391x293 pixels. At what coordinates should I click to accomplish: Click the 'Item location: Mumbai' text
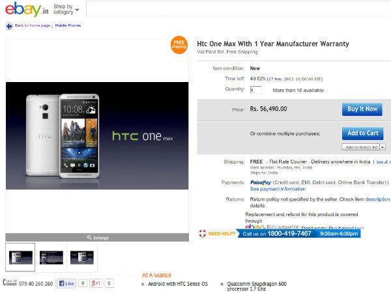click(281, 168)
